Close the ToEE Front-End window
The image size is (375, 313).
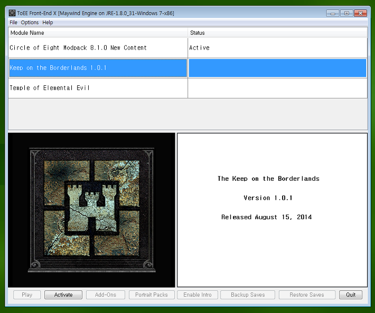point(360,13)
